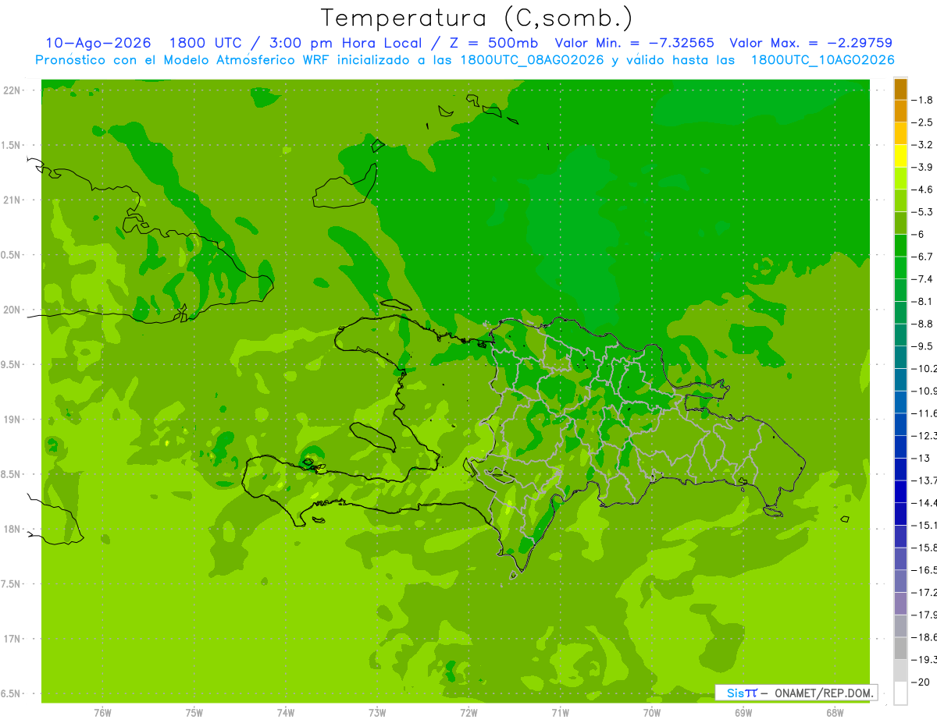The height and width of the screenshot is (723, 937).
Task: Select the date text "10-Ago-2026"
Action: pos(98,43)
